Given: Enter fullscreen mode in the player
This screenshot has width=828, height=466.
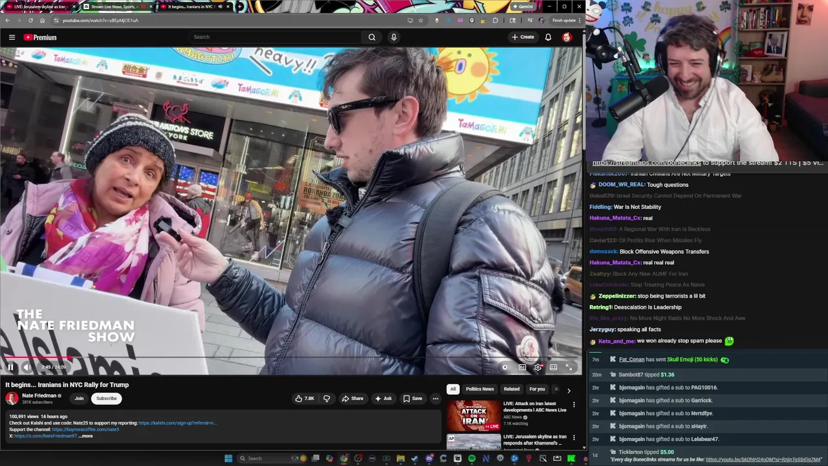Looking at the screenshot, I should (569, 367).
